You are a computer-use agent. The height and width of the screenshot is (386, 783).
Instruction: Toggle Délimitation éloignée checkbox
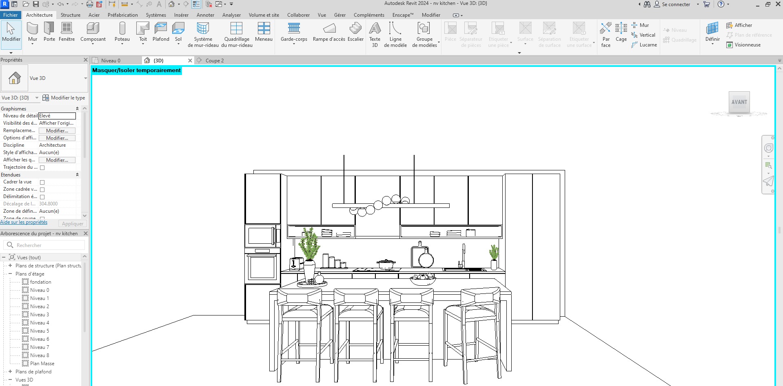pyautogui.click(x=42, y=197)
